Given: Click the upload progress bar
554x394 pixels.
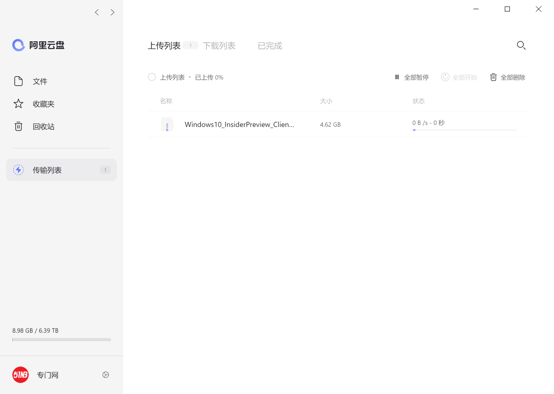Looking at the screenshot, I should tap(465, 130).
